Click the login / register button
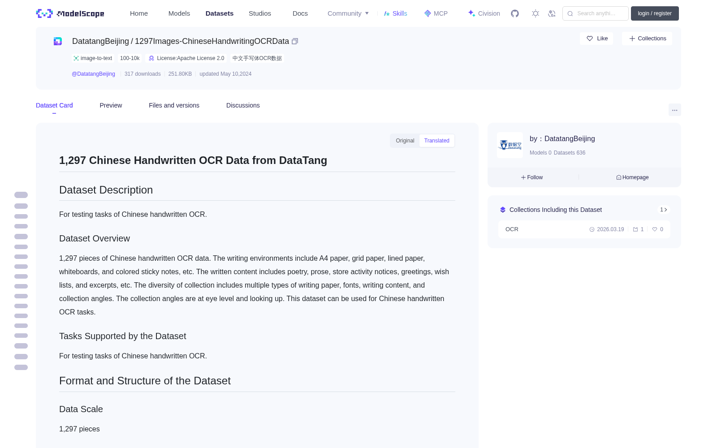The height and width of the screenshot is (448, 717). click(x=655, y=13)
